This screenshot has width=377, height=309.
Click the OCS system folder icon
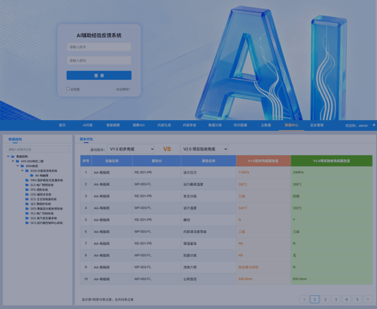(x=27, y=222)
